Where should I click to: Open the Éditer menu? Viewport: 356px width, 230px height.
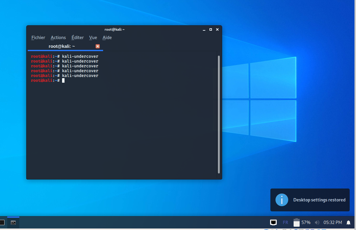click(x=77, y=38)
